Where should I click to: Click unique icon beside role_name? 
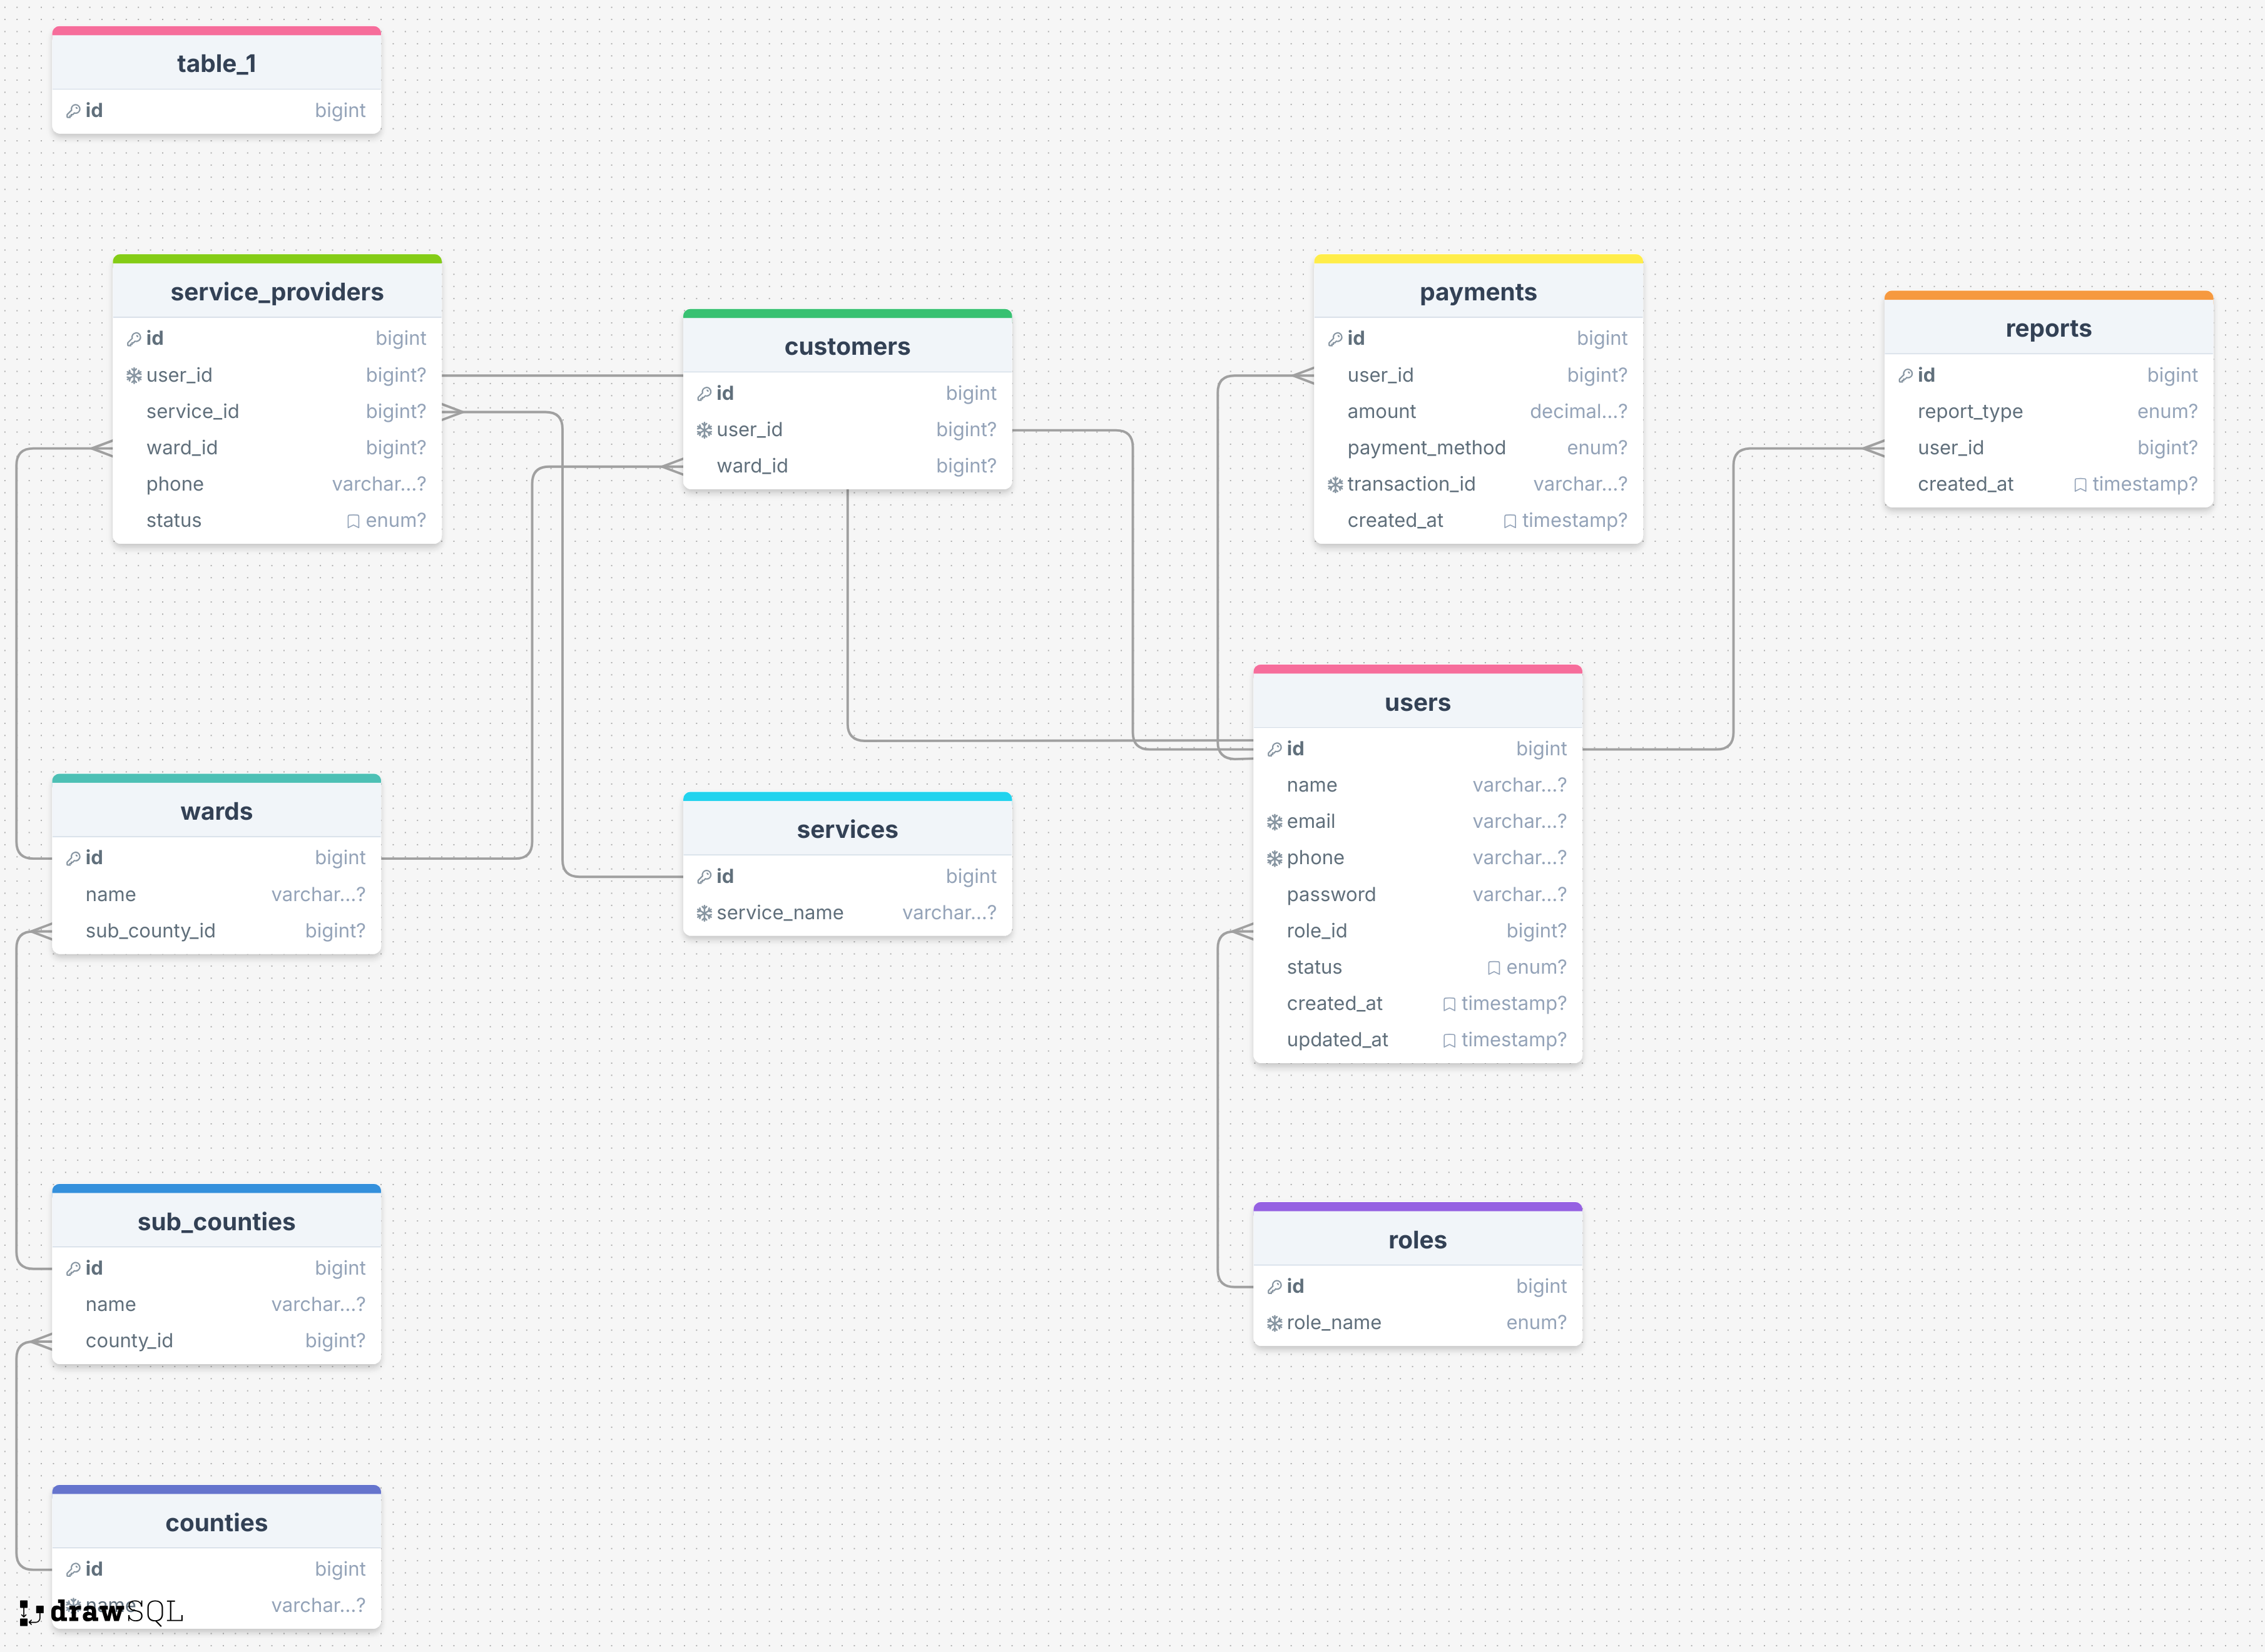point(1274,1323)
